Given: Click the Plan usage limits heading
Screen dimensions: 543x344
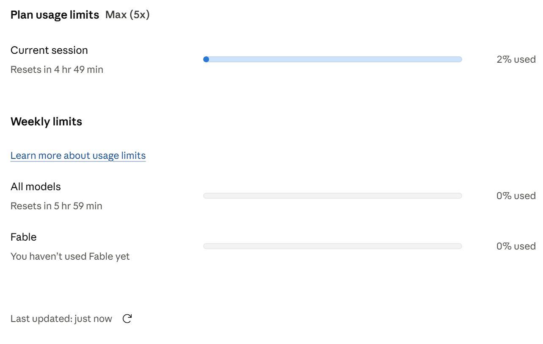Looking at the screenshot, I should click(x=55, y=15).
